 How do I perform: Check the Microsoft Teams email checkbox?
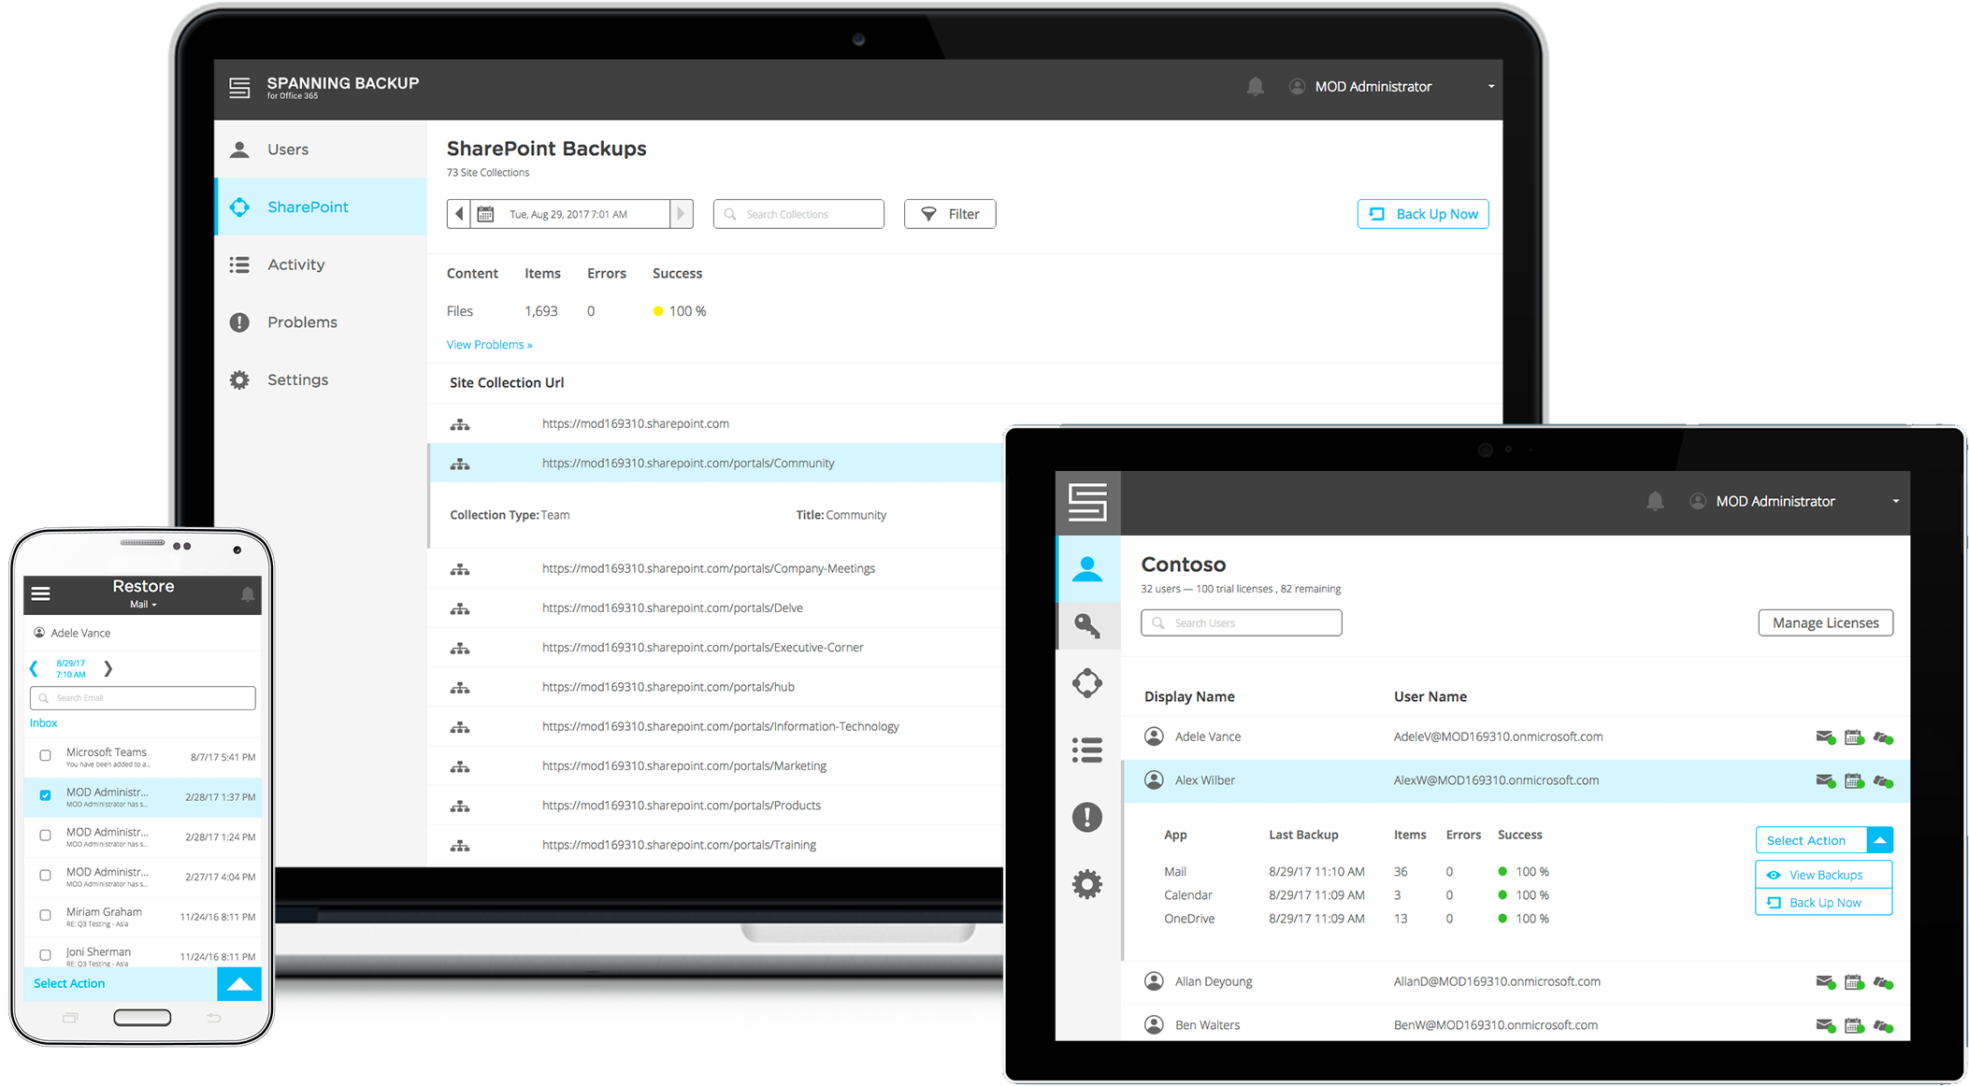[x=45, y=755]
